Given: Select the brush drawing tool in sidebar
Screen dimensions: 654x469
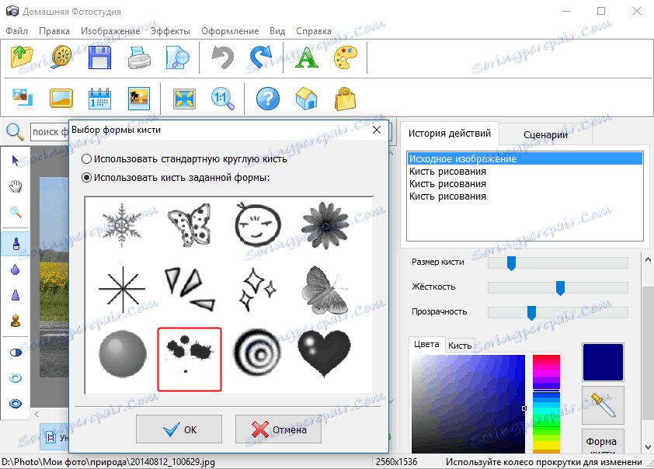Looking at the screenshot, I should tap(16, 244).
